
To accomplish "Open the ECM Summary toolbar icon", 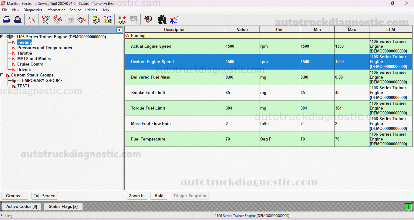I will click(x=96, y=20).
